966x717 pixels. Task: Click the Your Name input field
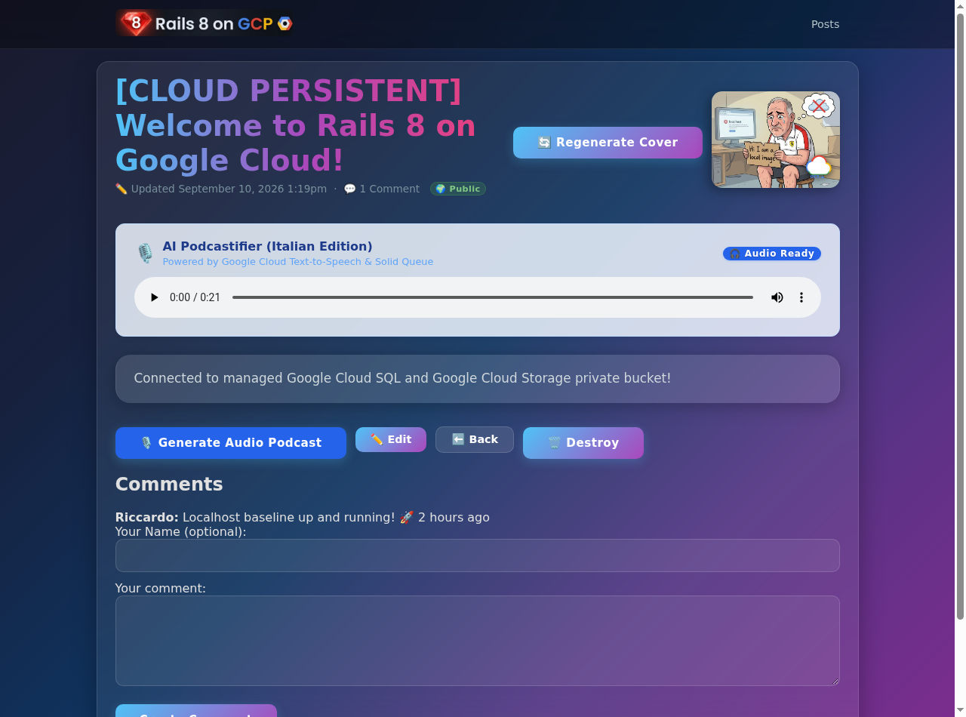(x=478, y=555)
